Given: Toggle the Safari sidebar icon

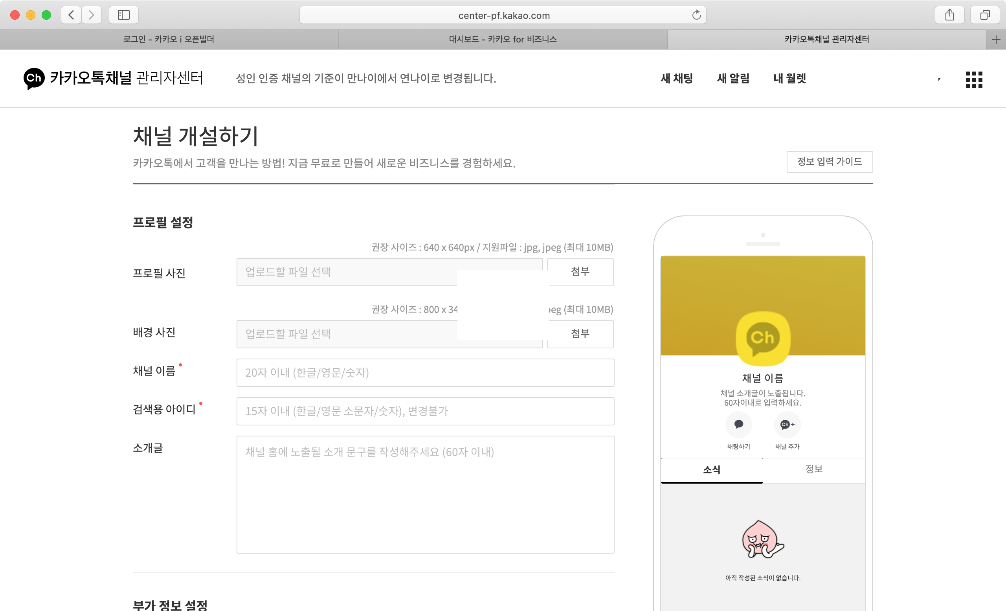Looking at the screenshot, I should tap(123, 15).
